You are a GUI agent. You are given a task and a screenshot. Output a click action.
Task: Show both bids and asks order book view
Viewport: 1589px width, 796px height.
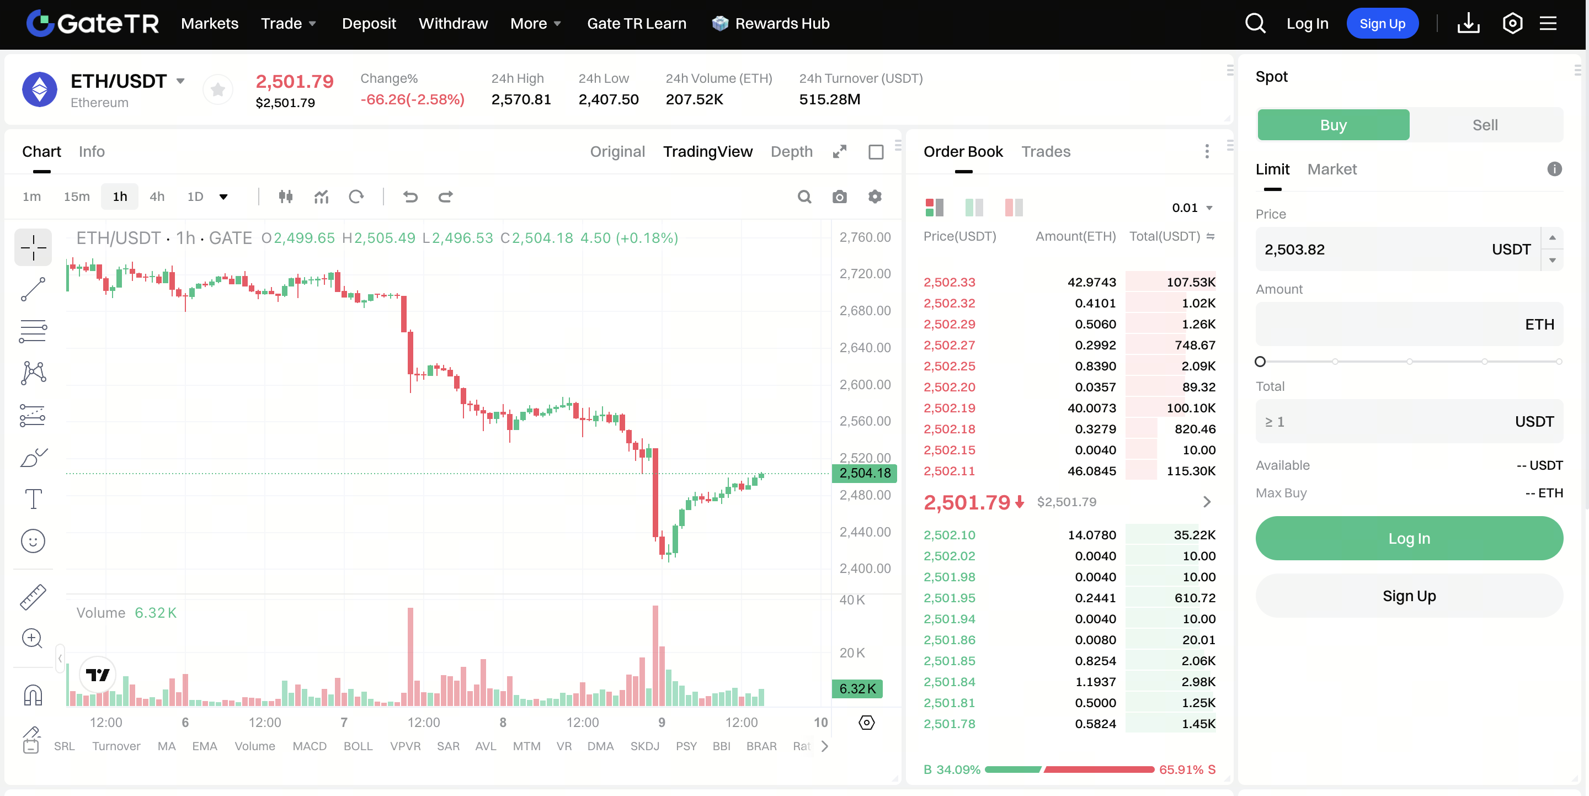[x=934, y=208]
